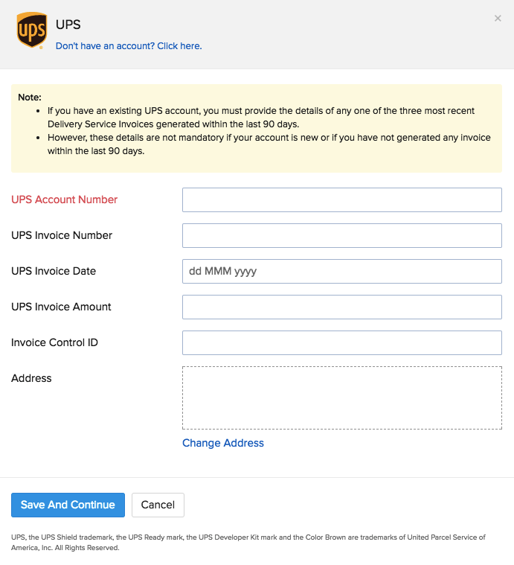Click the Invoice Control ID label

pos(54,342)
